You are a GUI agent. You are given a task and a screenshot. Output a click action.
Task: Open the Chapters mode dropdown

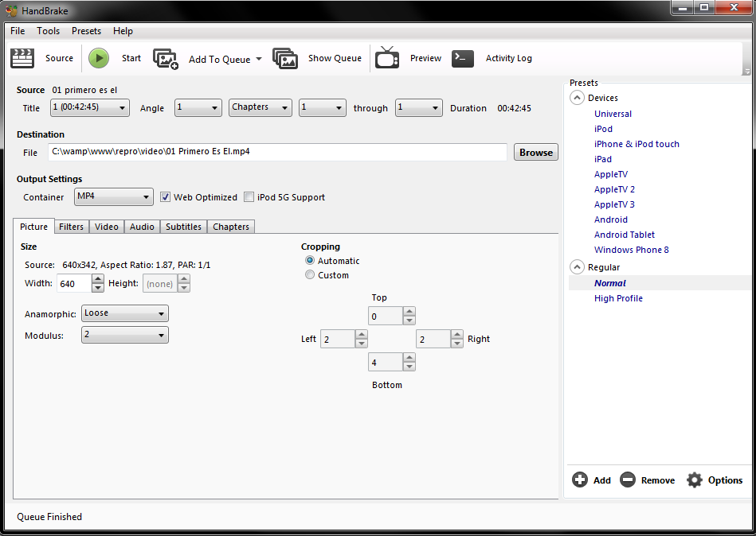[x=260, y=108]
